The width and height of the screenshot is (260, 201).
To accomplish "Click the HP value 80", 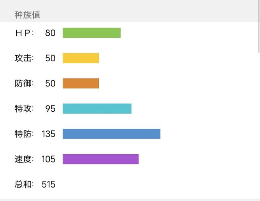I will 50,33.
